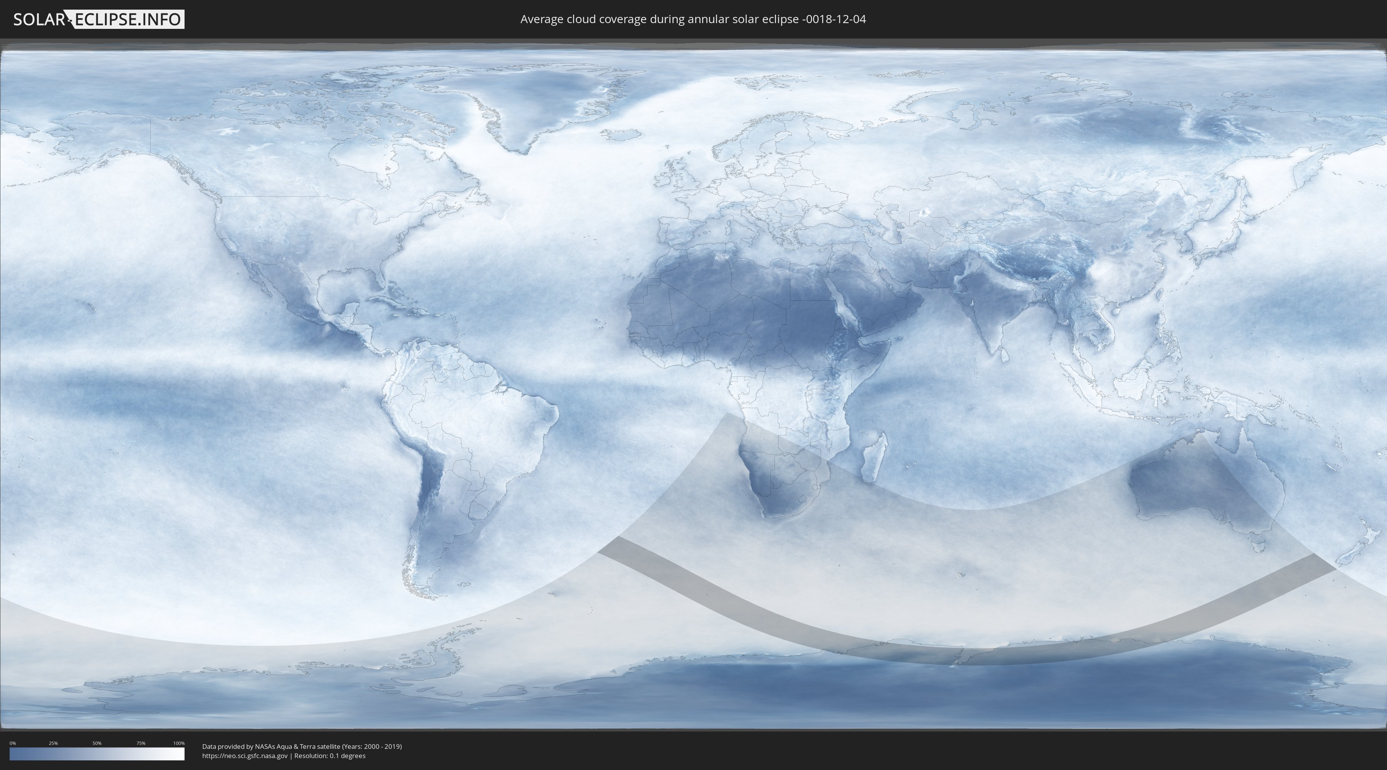Click the SOLAR-ECLIPSE.INFO logo

(99, 19)
